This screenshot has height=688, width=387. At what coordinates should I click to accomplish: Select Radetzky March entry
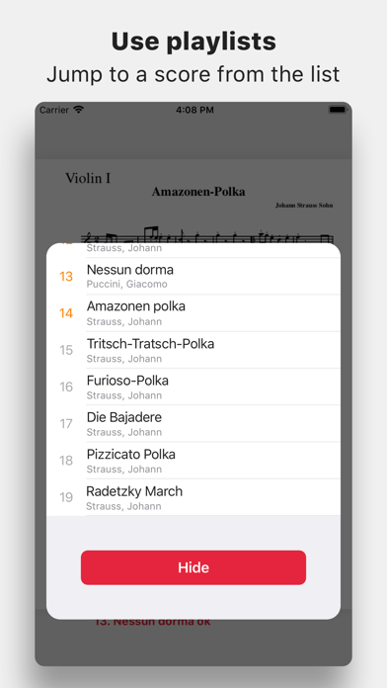pyautogui.click(x=193, y=497)
